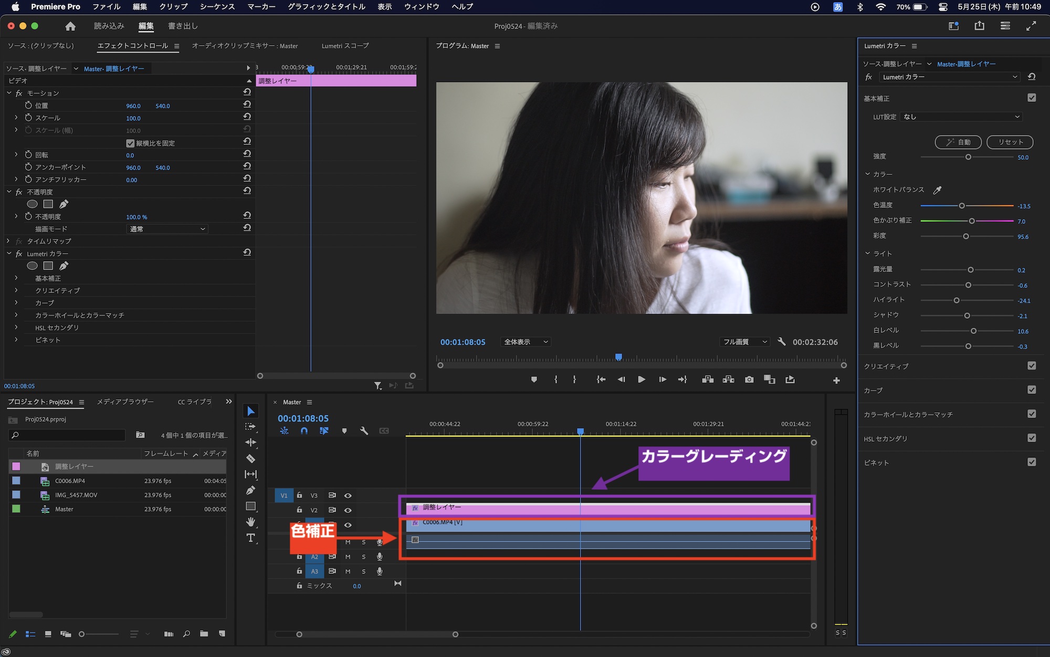Toggle V3 track visibility eye
Image resolution: width=1050 pixels, height=657 pixels.
[x=348, y=495]
